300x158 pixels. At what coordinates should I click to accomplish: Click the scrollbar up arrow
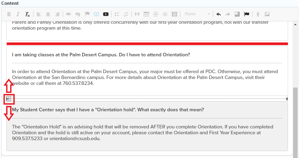click(x=295, y=25)
